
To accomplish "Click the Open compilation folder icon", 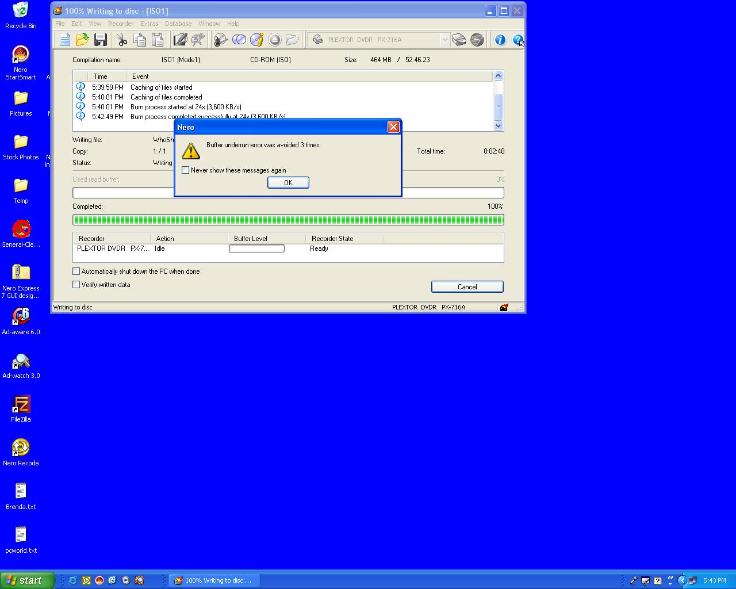I will pos(82,40).
